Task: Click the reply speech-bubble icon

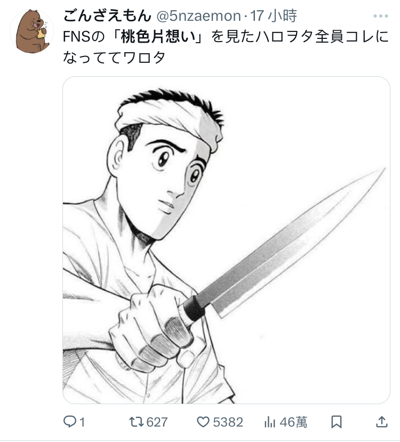Action: pos(69,422)
